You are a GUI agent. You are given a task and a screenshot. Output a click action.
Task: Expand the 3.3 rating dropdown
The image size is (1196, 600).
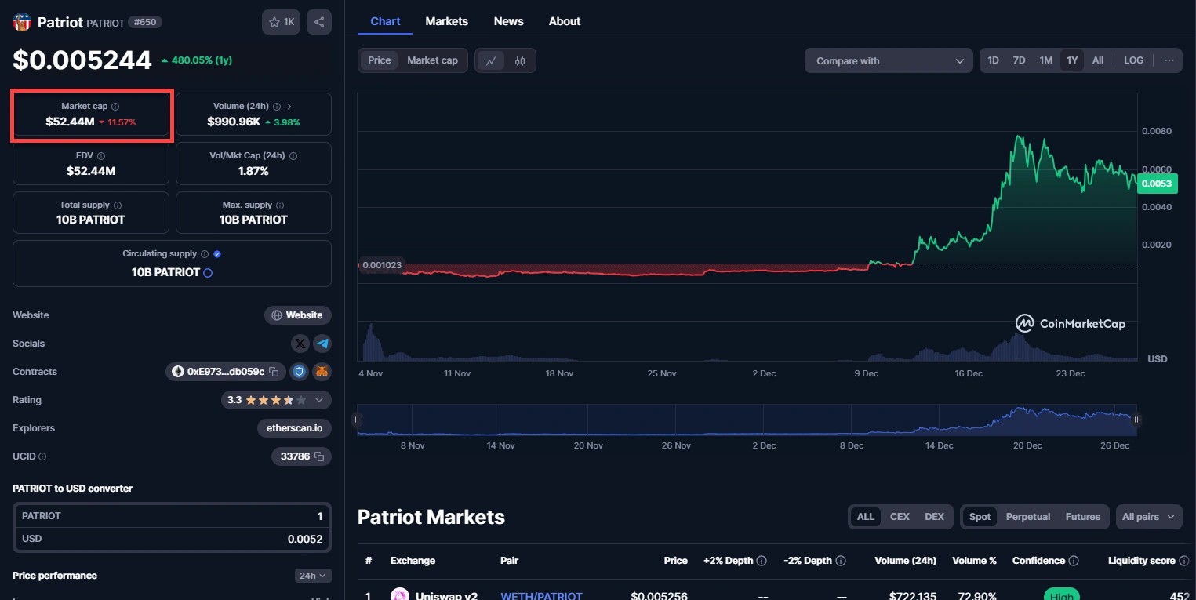[319, 400]
